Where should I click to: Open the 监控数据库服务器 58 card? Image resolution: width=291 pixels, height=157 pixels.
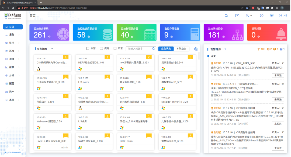(93, 32)
